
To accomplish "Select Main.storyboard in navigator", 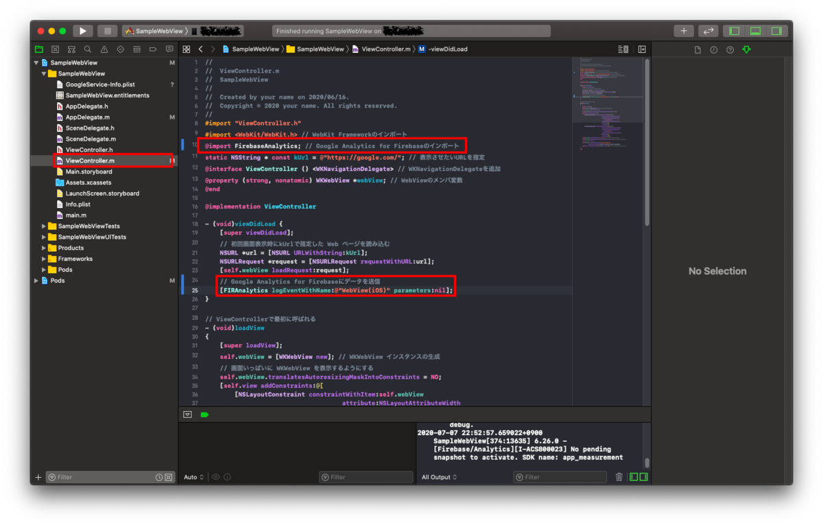I will click(88, 172).
